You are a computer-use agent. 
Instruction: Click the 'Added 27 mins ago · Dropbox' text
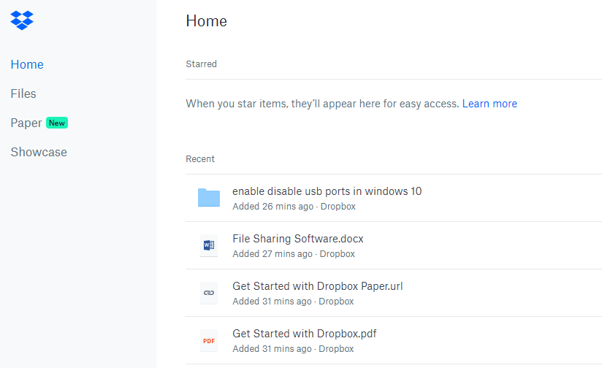294,254
